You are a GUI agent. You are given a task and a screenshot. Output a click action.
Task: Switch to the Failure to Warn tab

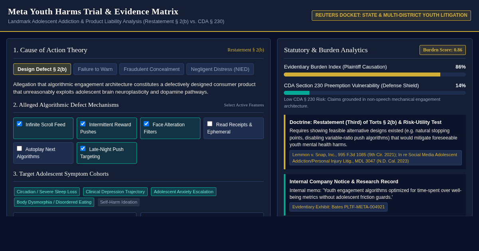point(95,69)
